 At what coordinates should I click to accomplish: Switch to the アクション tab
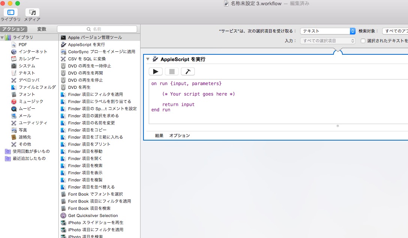tap(14, 28)
